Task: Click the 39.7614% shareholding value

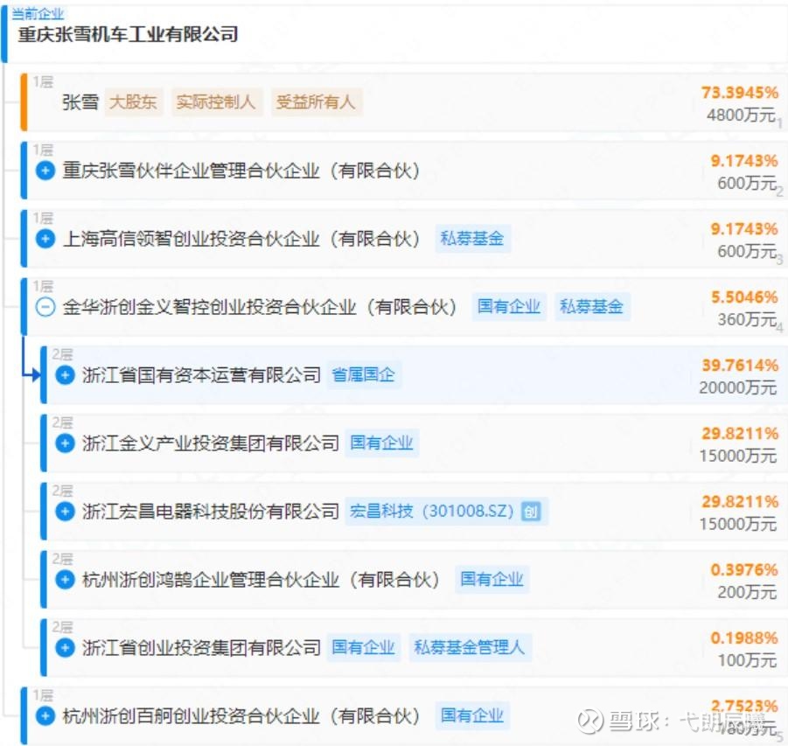Action: 740,366
